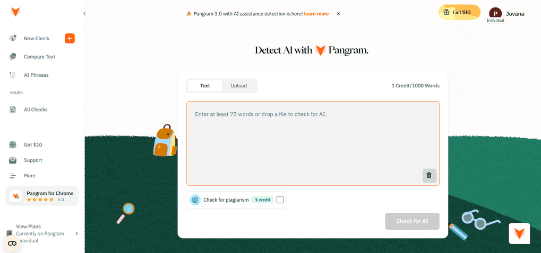Image resolution: width=541 pixels, height=253 pixels.
Task: Open the Support page
Action: pyautogui.click(x=33, y=160)
